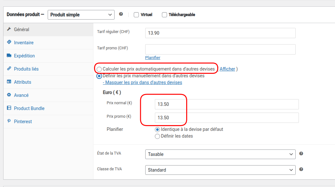Viewport: 335px width, 187px height.
Task: Click the Avancé gear icon
Action: pos(9,95)
